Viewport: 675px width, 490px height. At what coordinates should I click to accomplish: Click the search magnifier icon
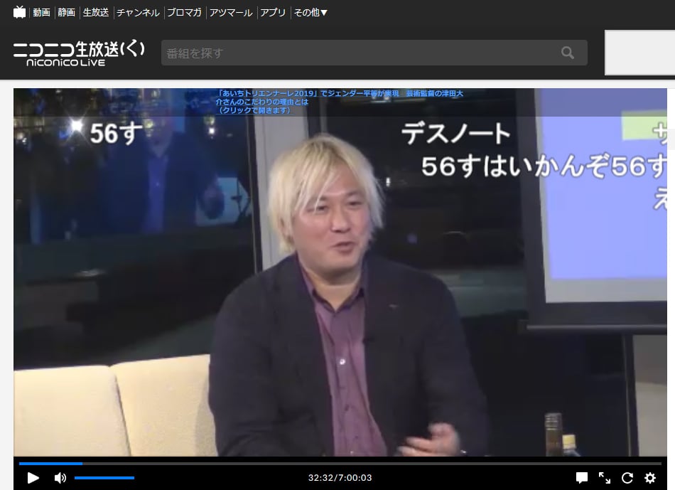568,53
